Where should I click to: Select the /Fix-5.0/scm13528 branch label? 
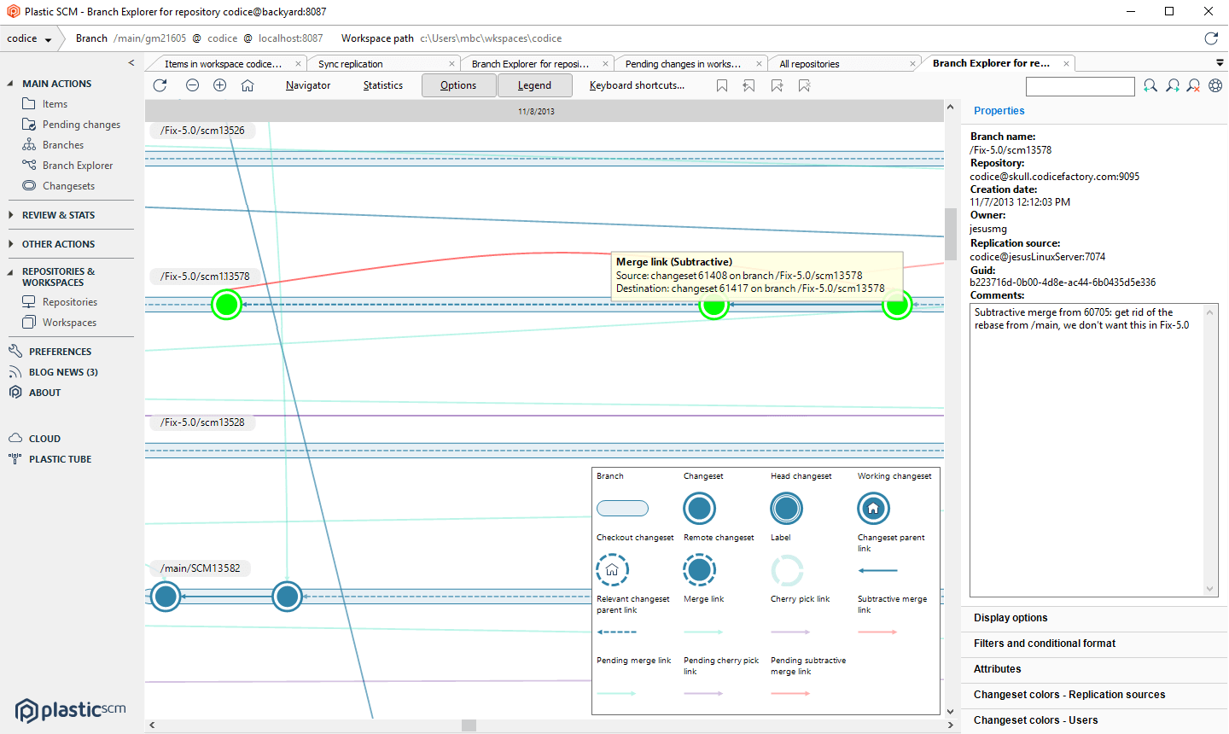tap(202, 422)
